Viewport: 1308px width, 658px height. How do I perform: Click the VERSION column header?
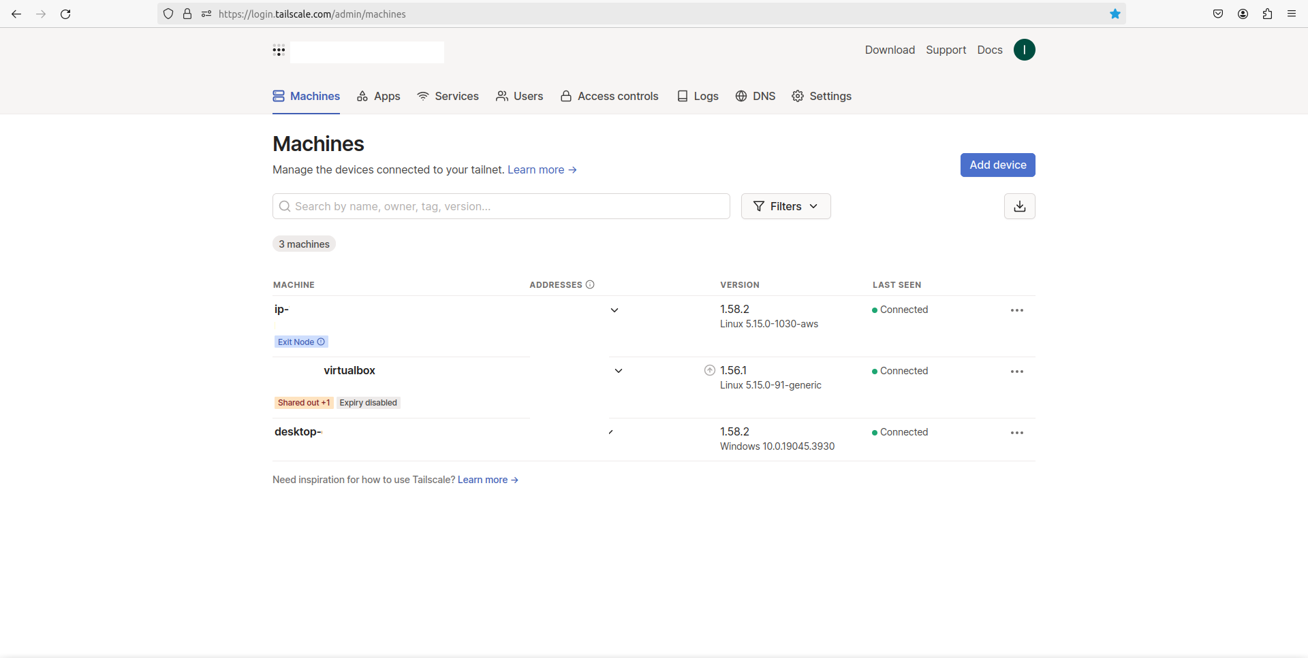(740, 284)
